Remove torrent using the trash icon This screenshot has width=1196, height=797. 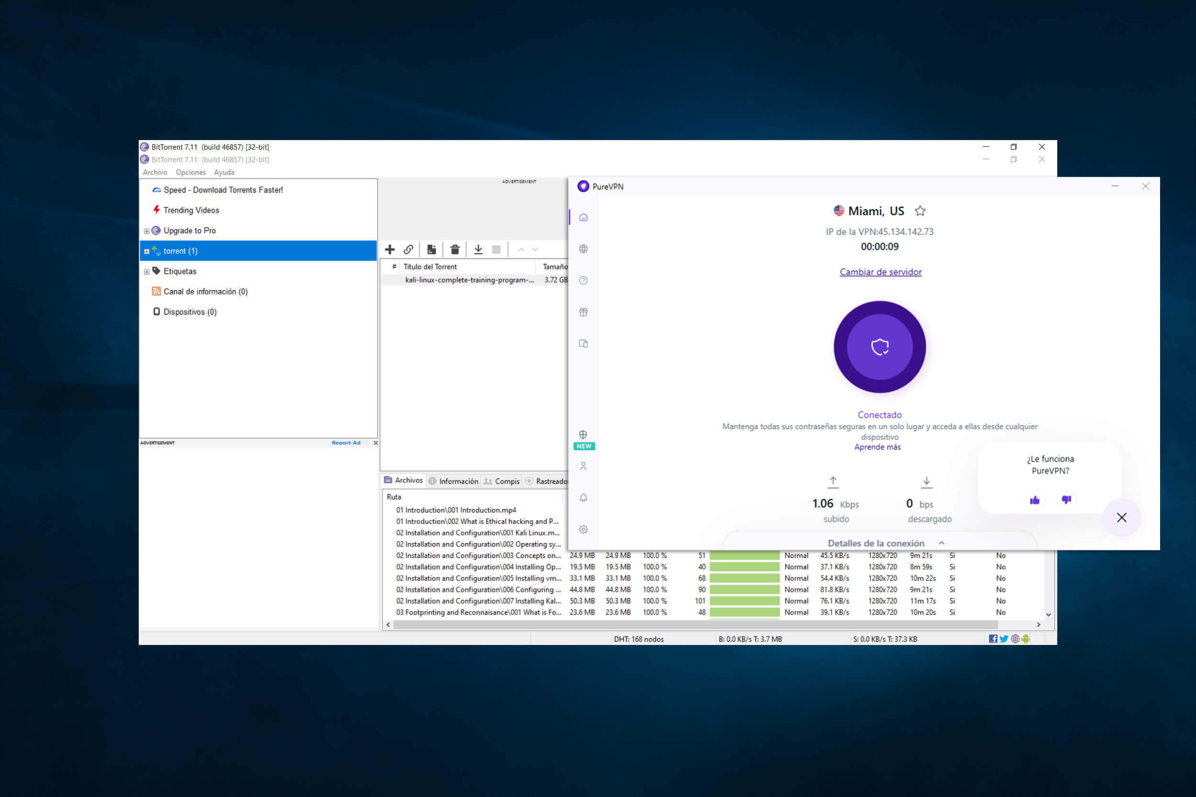pos(455,250)
